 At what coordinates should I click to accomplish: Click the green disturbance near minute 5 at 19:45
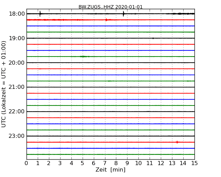pos(85,57)
